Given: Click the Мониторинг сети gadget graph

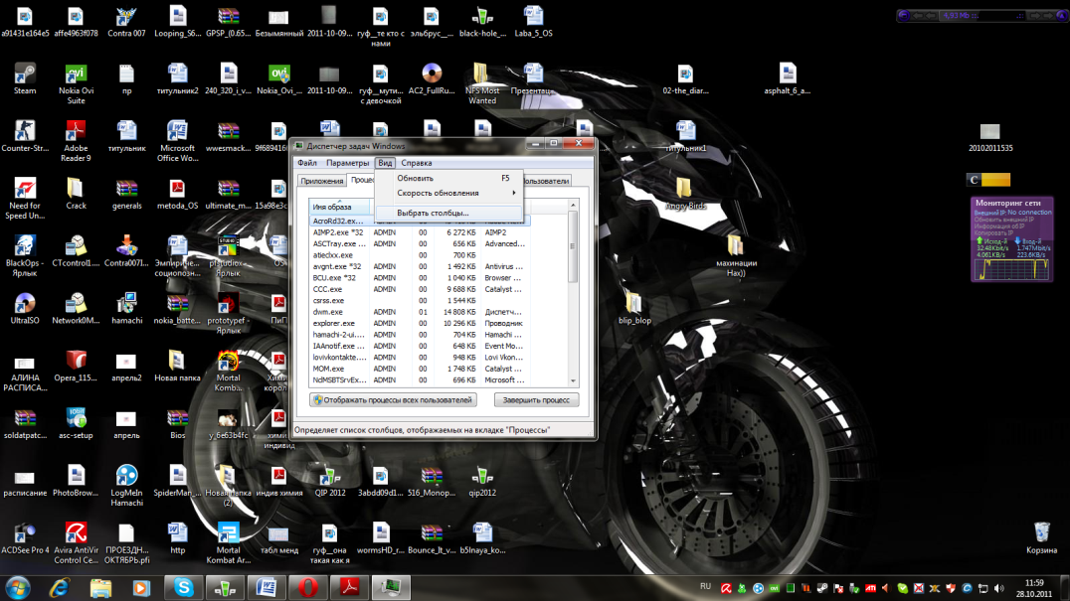Looking at the screenshot, I should click(x=1012, y=268).
